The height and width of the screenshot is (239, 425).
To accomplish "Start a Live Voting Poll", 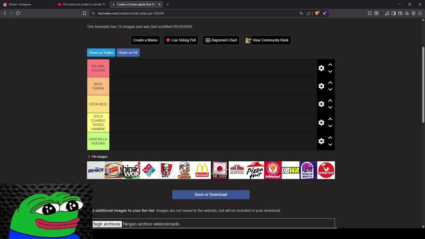I will (181, 40).
